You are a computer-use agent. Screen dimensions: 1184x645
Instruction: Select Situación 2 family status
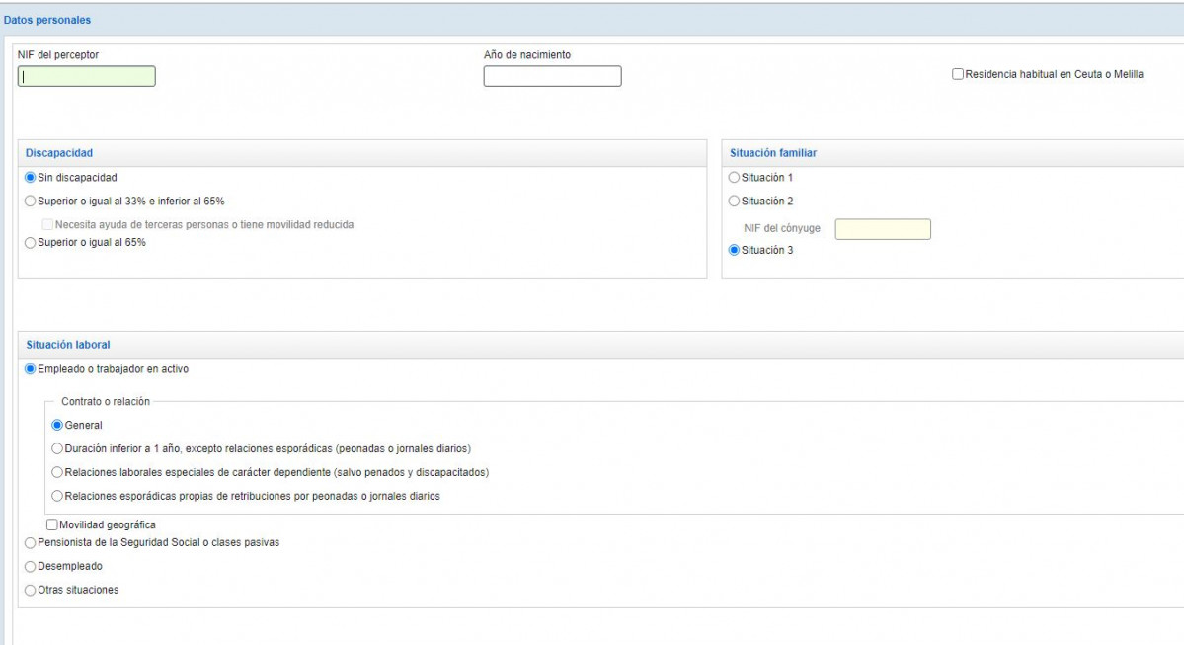click(734, 201)
